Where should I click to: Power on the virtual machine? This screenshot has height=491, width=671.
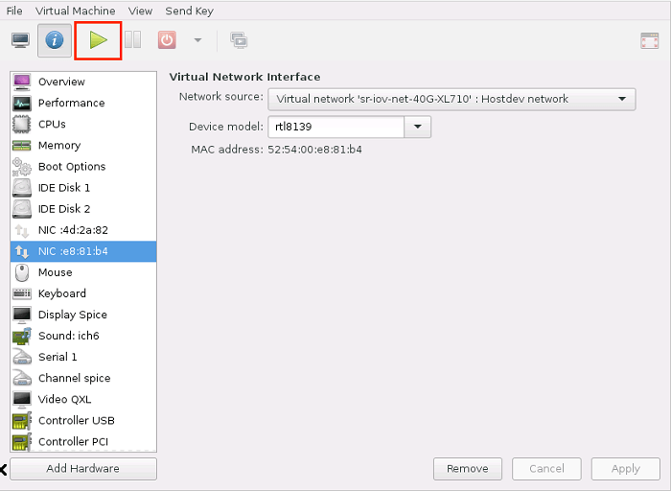pos(99,40)
